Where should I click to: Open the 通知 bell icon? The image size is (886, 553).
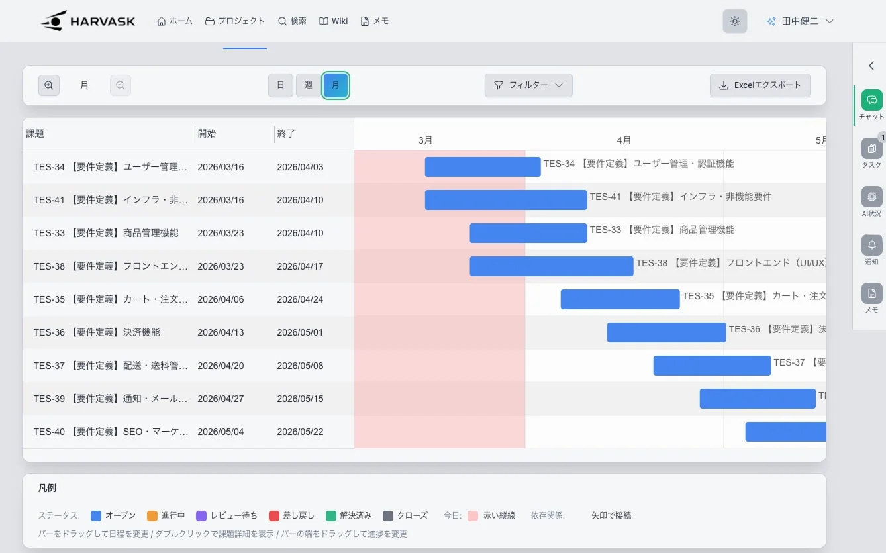pos(871,245)
